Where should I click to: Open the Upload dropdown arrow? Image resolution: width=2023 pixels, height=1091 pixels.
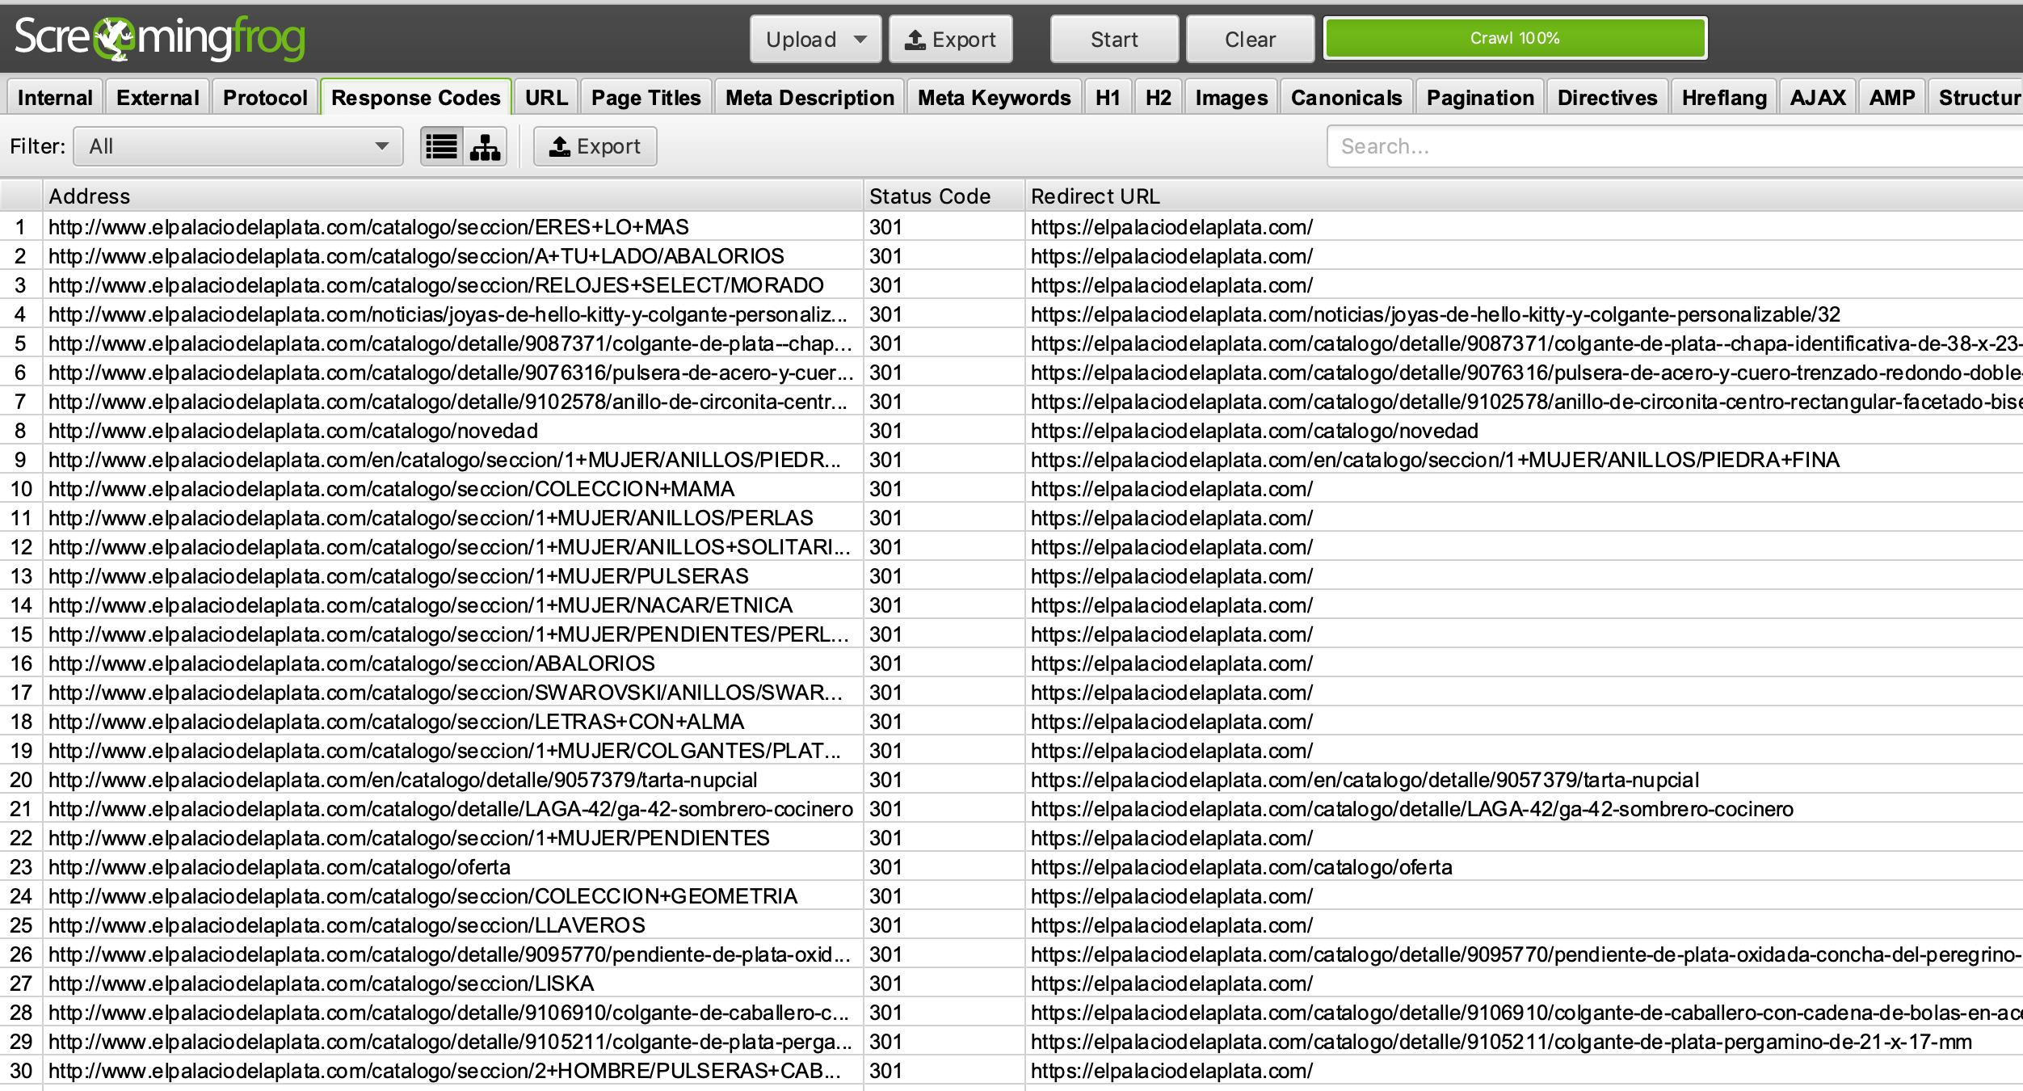[x=860, y=39]
